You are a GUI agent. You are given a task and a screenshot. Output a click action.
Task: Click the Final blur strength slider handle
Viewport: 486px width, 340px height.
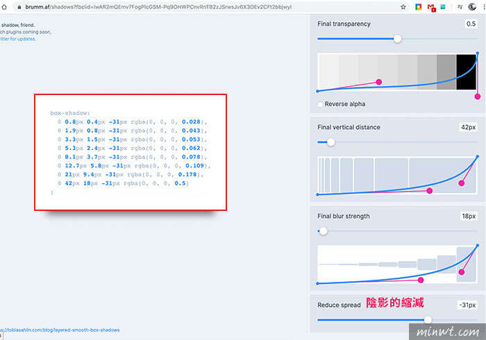click(x=324, y=231)
